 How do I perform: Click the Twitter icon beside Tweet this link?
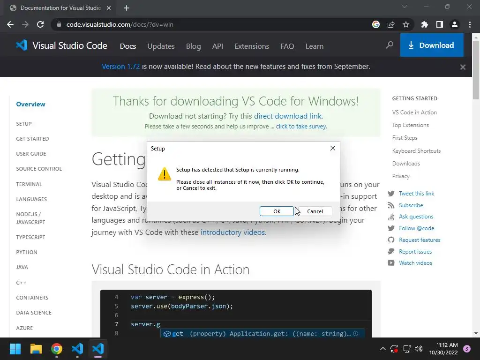(x=391, y=194)
